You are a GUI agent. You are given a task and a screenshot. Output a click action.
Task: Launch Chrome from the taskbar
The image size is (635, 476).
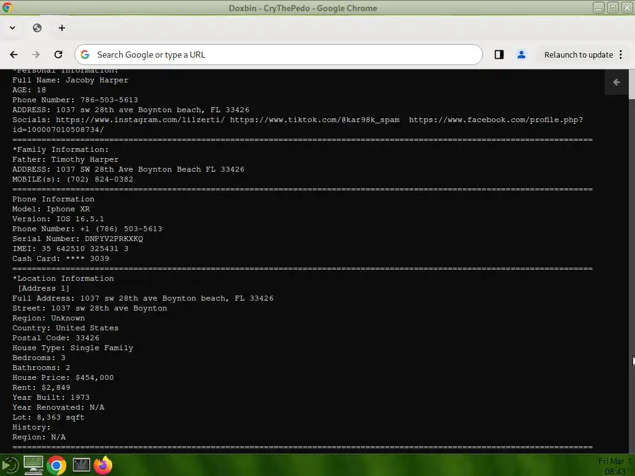(56, 465)
